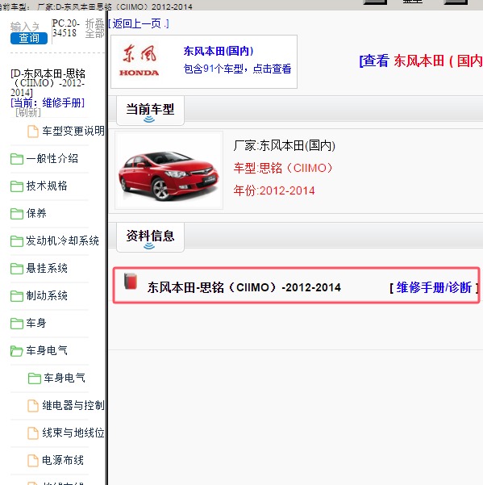This screenshot has width=483, height=485.
Task: Open the 线束与地线位 document entry
Action: coord(73,433)
